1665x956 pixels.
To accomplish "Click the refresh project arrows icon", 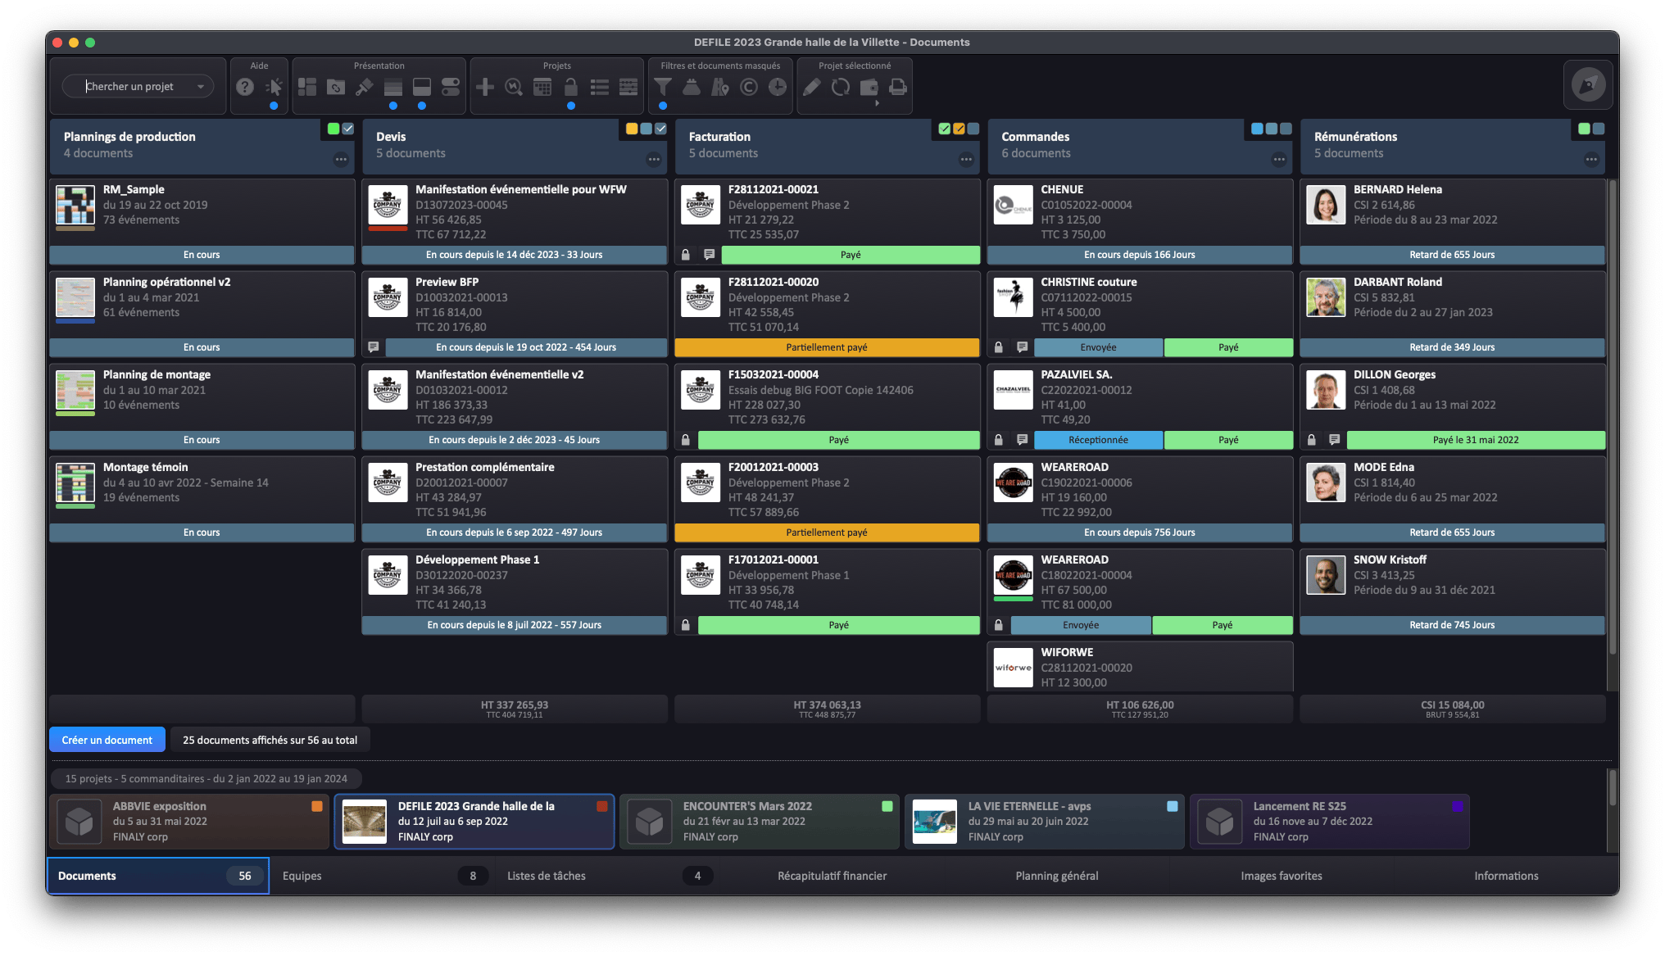I will tap(841, 87).
